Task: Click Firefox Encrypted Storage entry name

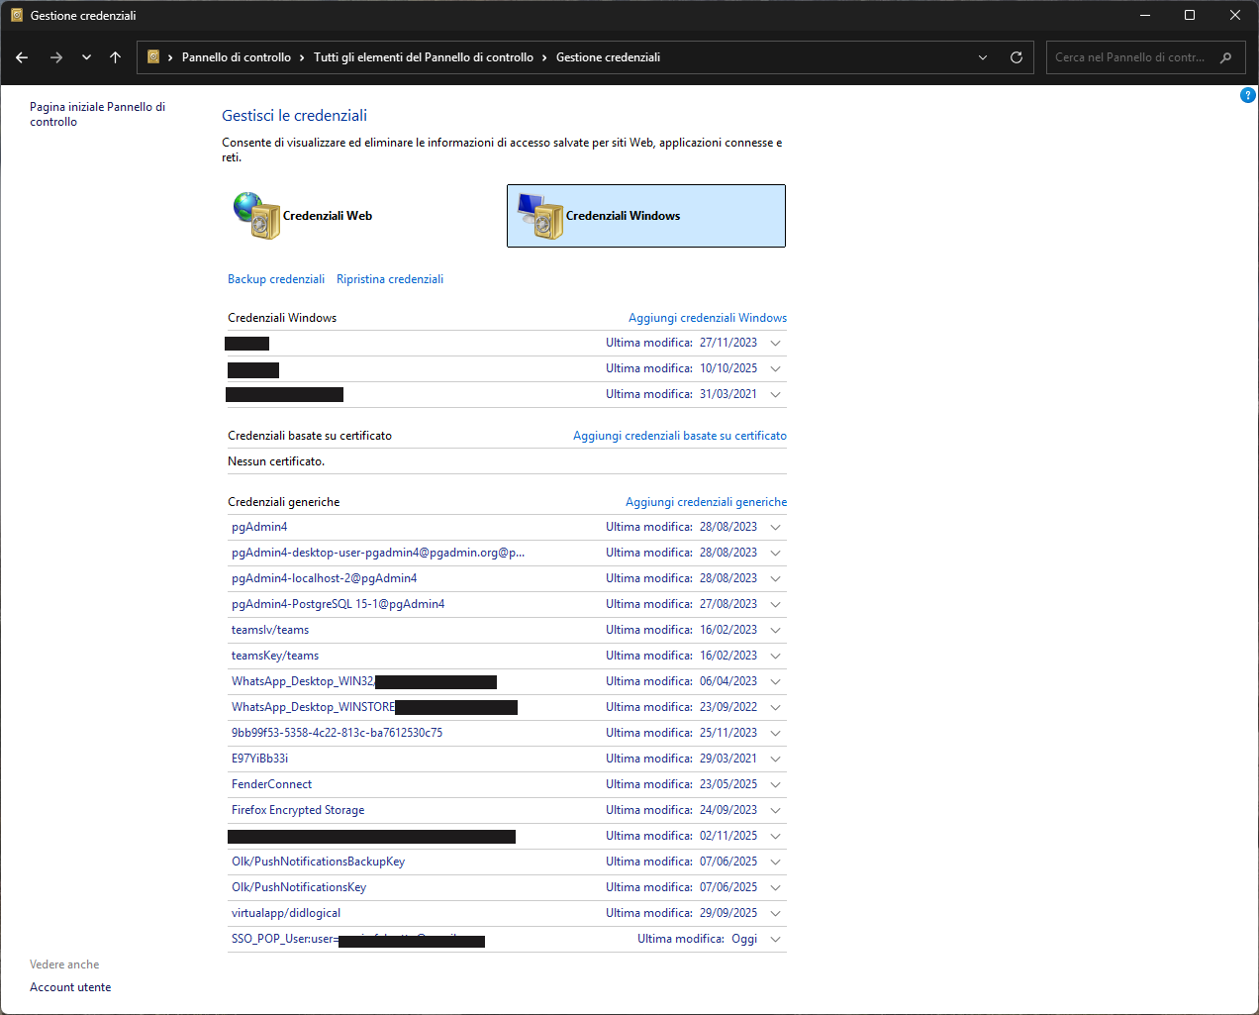Action: (x=298, y=810)
